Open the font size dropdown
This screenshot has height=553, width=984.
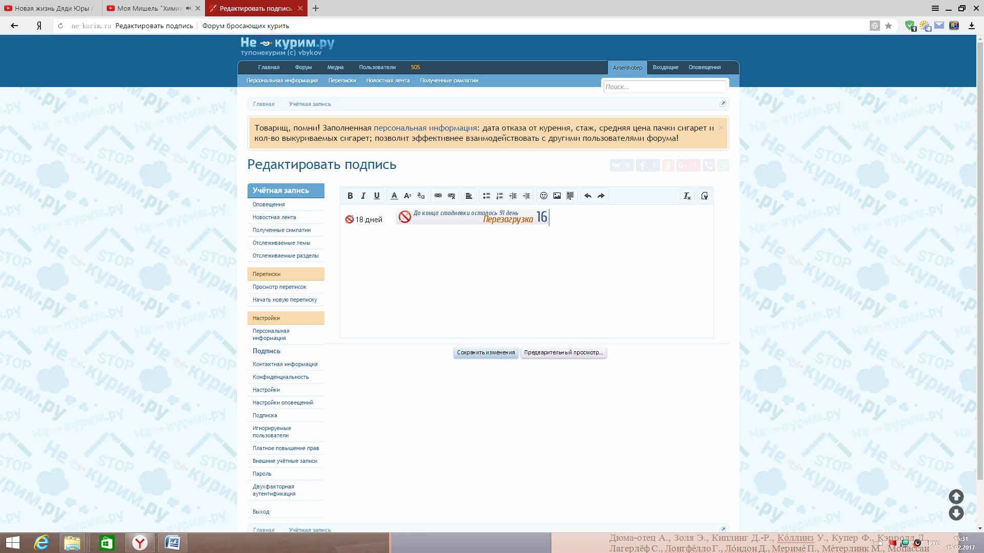[407, 196]
